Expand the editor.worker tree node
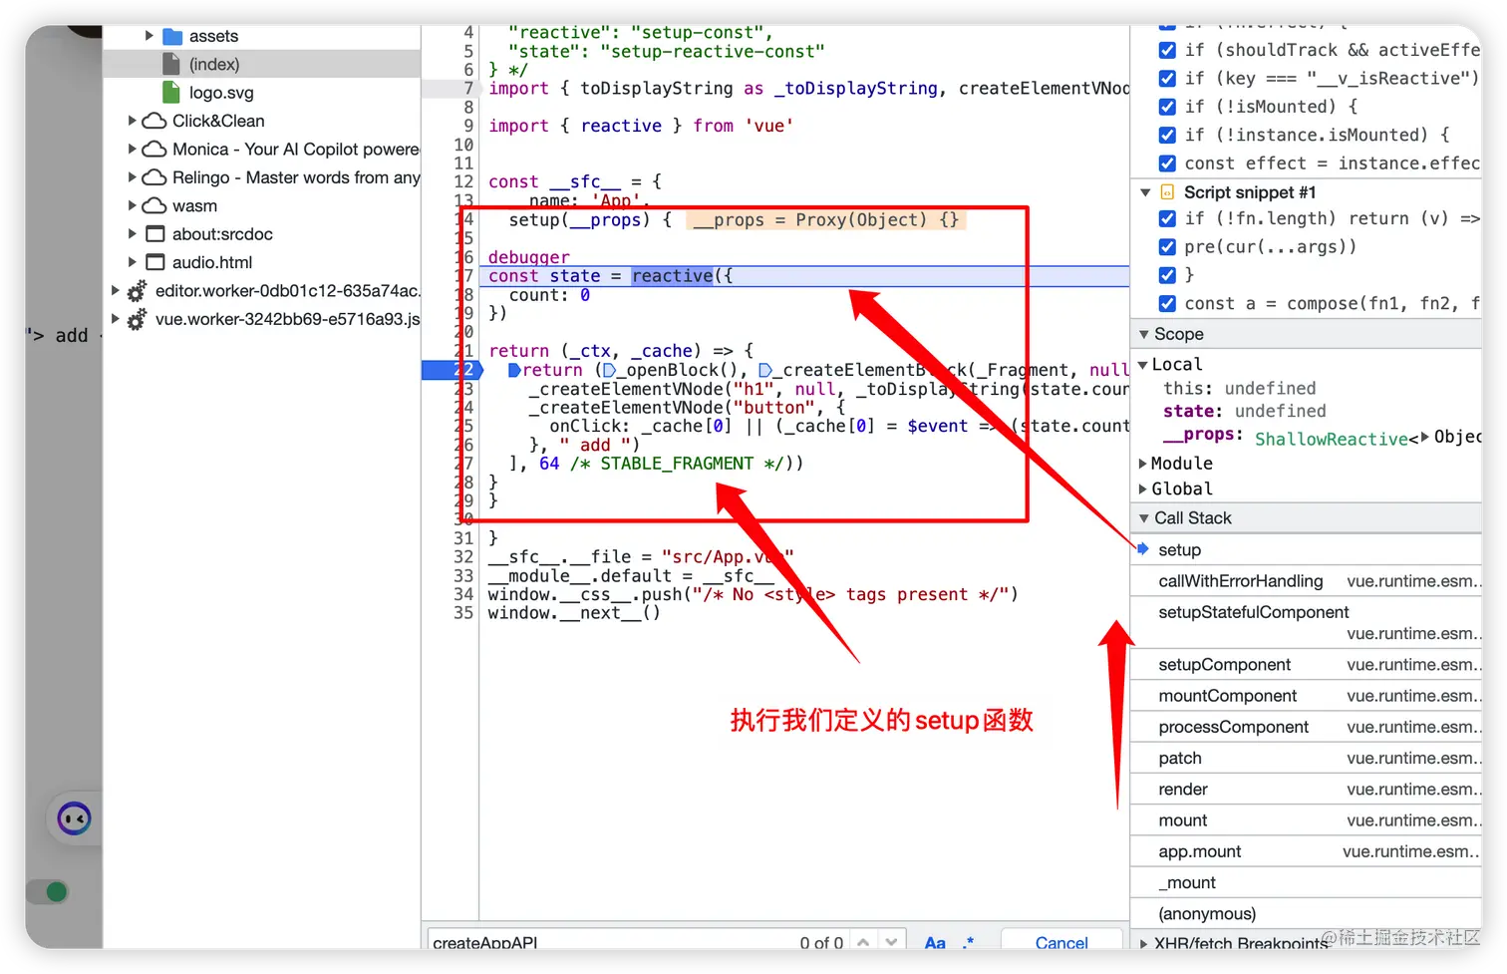This screenshot has height=974, width=1507. [x=115, y=291]
